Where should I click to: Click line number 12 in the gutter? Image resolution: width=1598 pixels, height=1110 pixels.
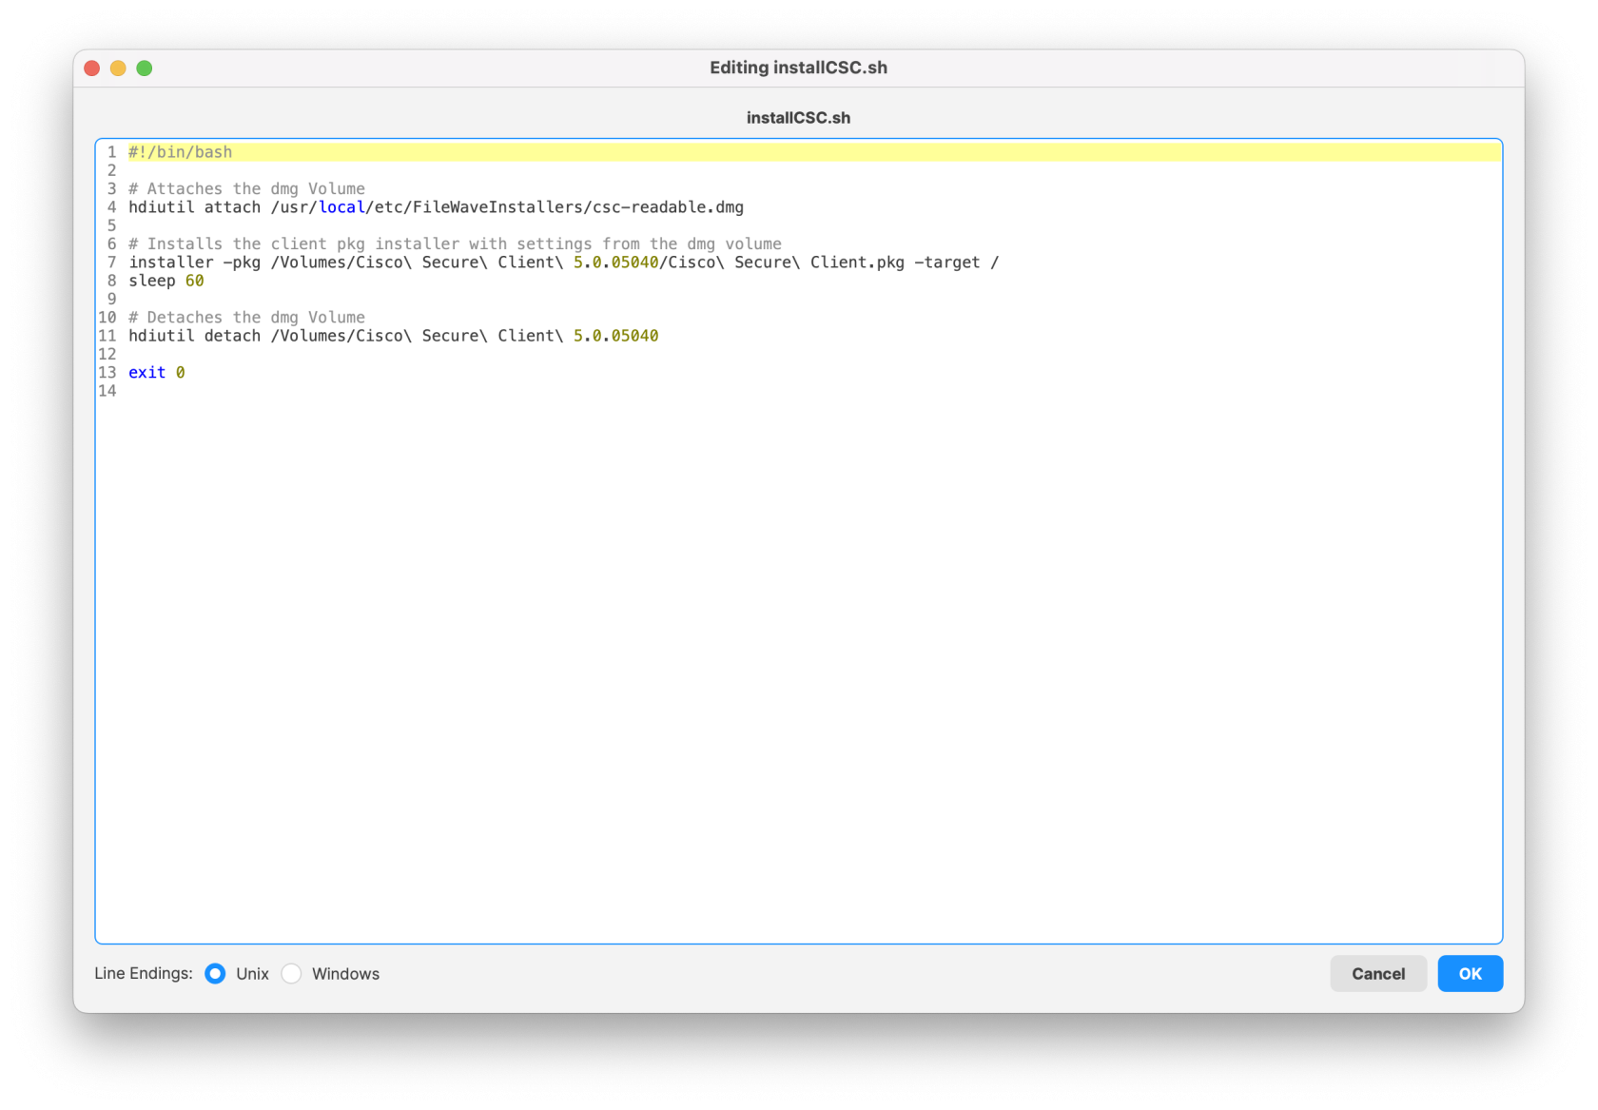[107, 354]
